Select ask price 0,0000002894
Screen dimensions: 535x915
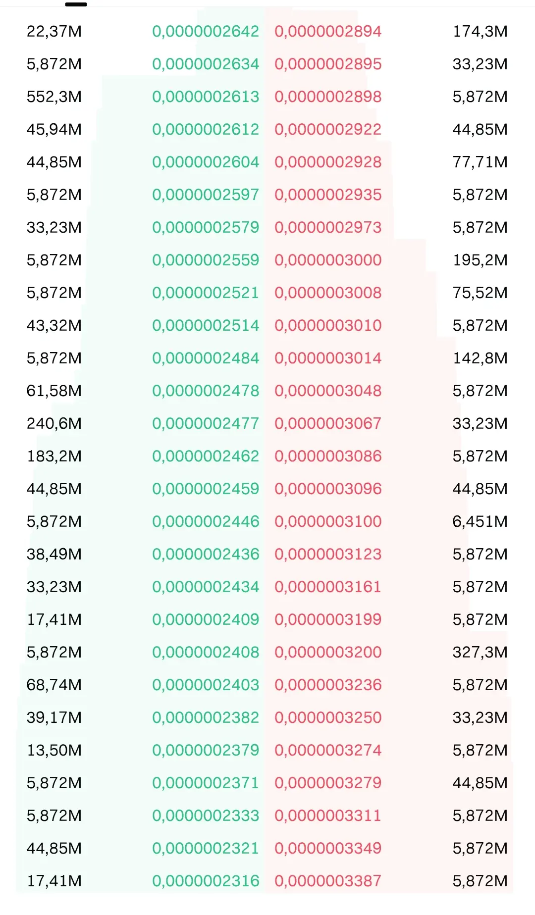pos(328,32)
